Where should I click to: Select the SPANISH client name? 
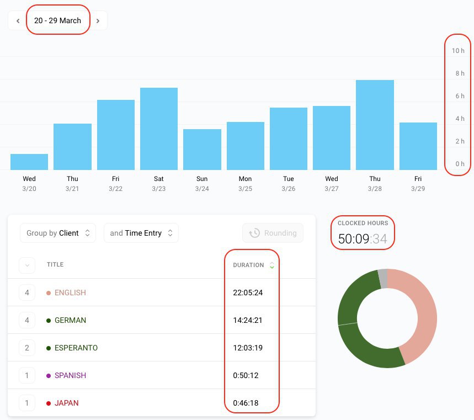tap(70, 375)
